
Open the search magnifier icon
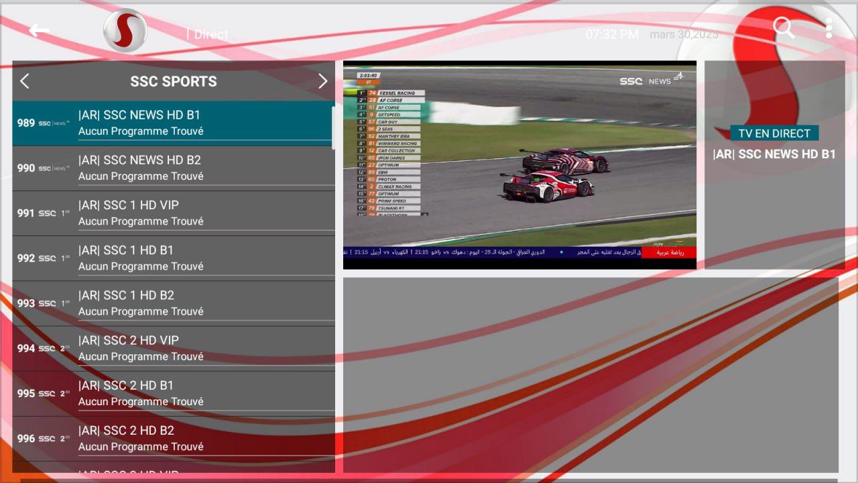coord(784,28)
